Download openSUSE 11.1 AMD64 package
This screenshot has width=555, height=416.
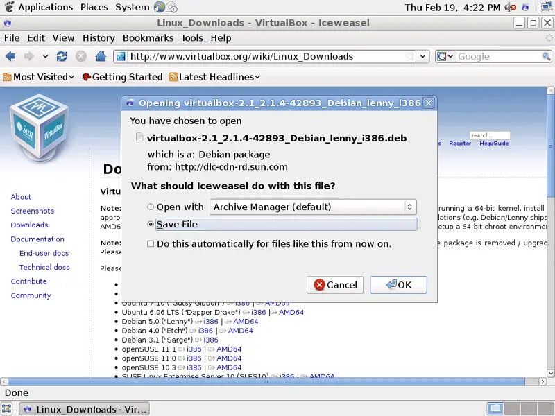(229, 349)
